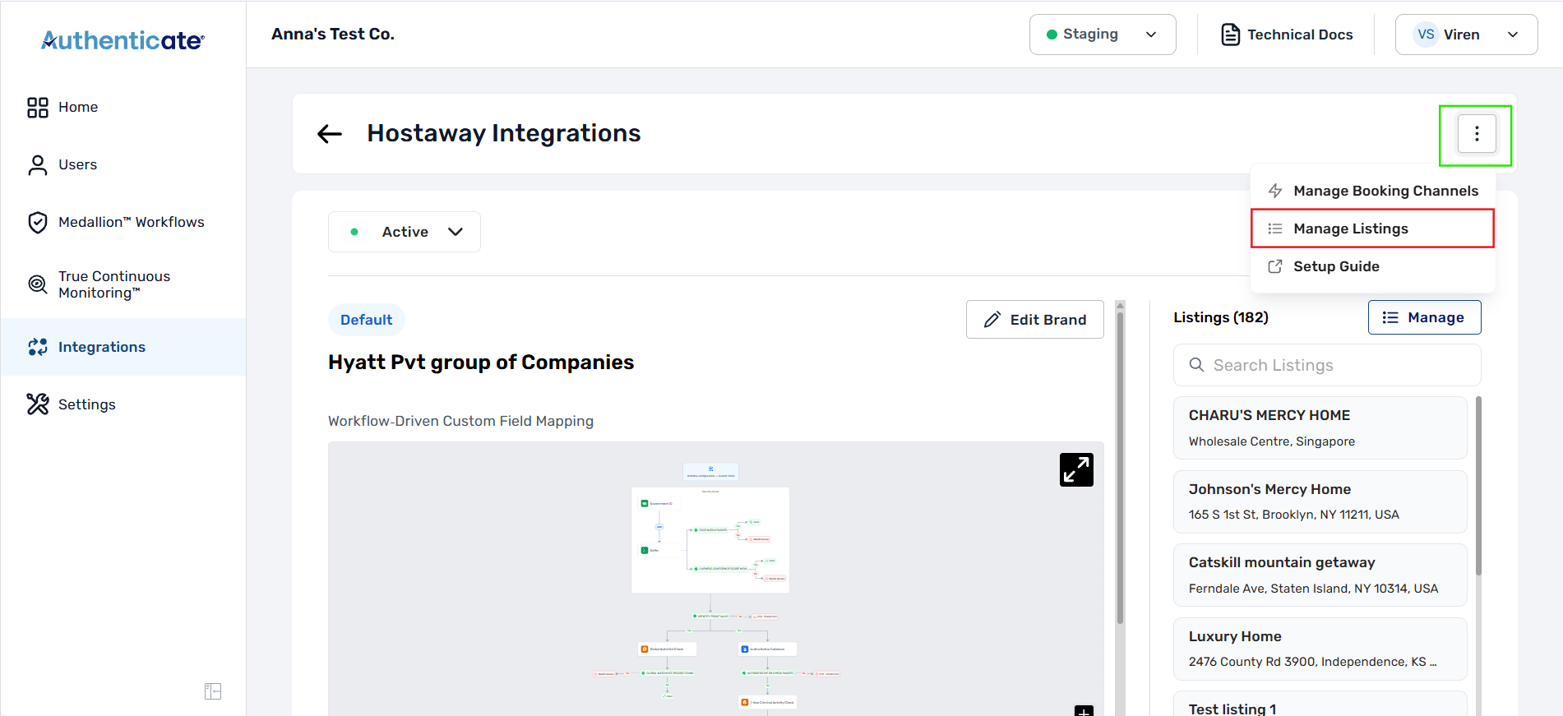Click the Integrations arrows icon
1563x716 pixels.
click(38, 347)
